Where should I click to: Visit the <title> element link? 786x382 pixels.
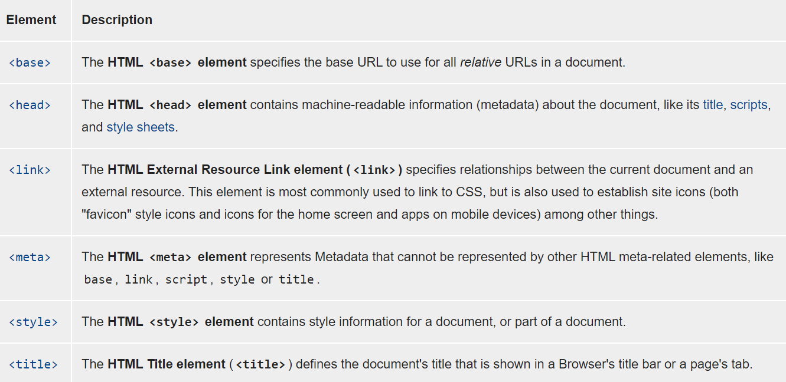click(33, 365)
